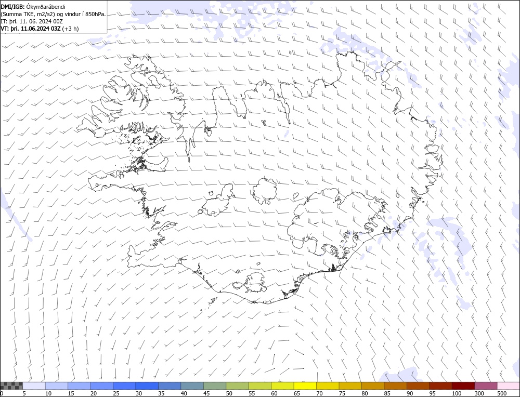Click the 'VT: þri. 11.06.2024 03Z' valid time
Screen dimensions: 520x397
pos(31,29)
